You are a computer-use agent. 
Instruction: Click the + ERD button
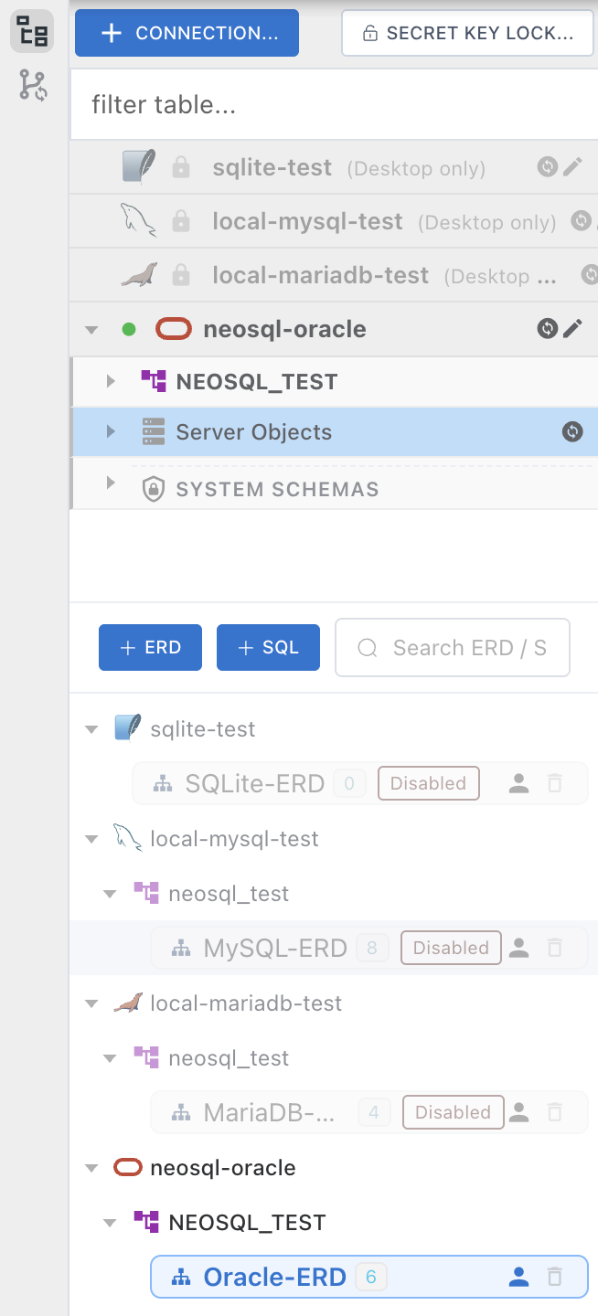(x=150, y=647)
